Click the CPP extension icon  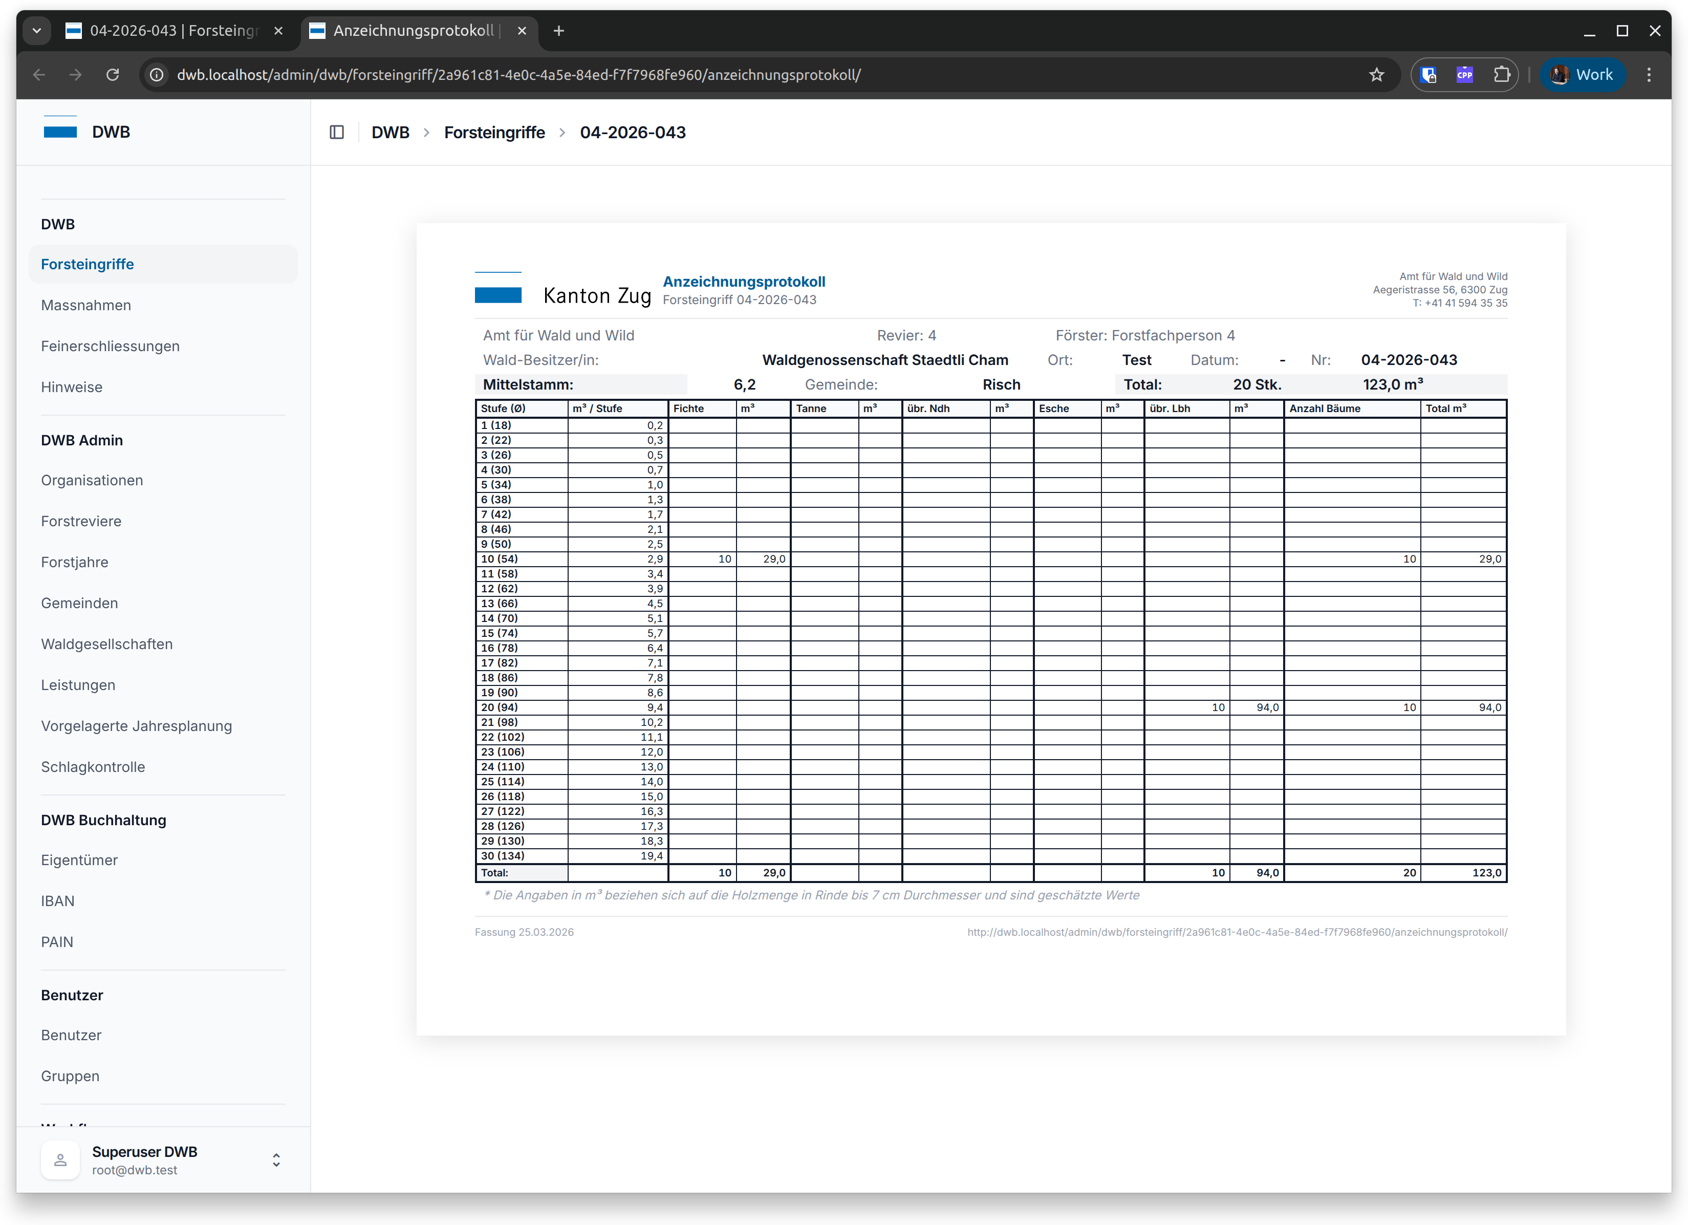pos(1465,74)
